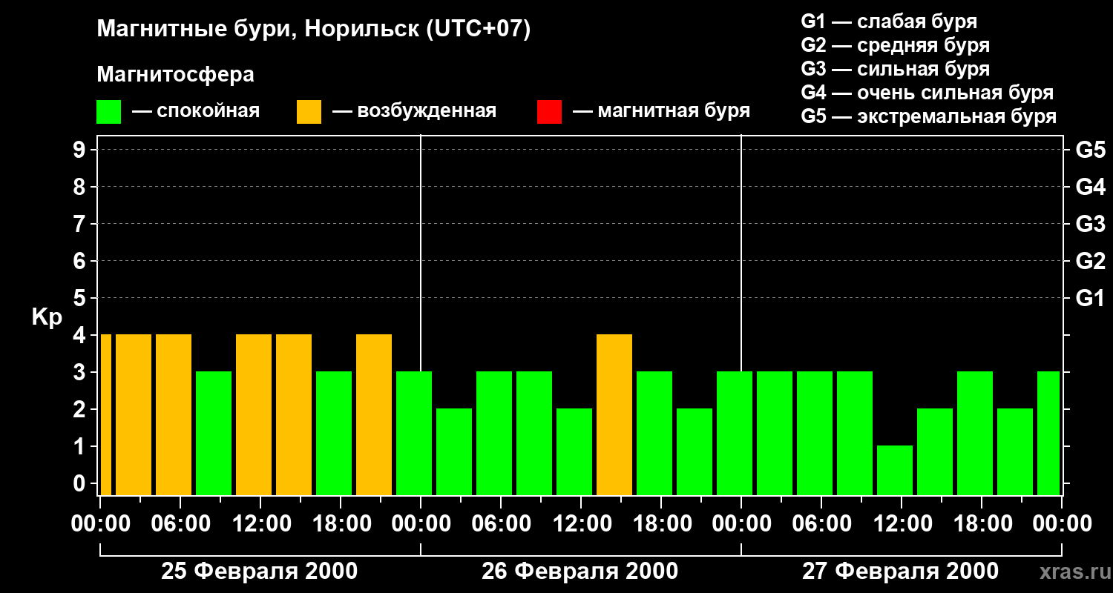Screen dimensions: 1113x593
Task: Click the 'G4' label on right axis
Action: coord(1090,187)
